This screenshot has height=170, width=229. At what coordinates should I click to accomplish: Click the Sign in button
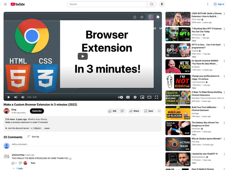point(219,4)
